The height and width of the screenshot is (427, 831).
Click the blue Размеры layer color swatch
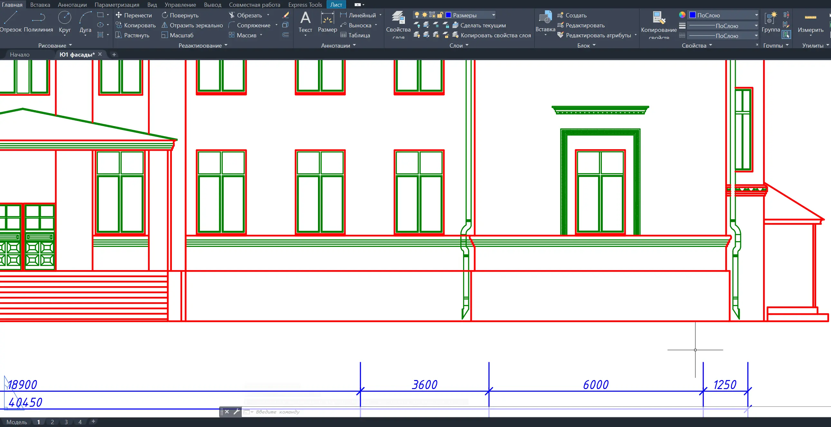[x=448, y=15]
